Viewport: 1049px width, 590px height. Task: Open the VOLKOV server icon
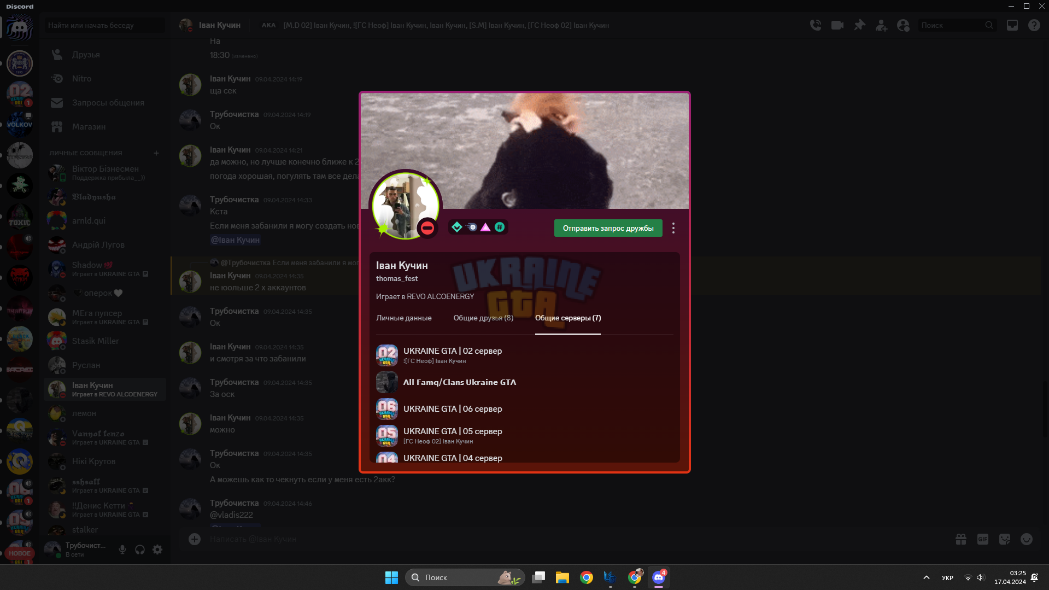(20, 124)
